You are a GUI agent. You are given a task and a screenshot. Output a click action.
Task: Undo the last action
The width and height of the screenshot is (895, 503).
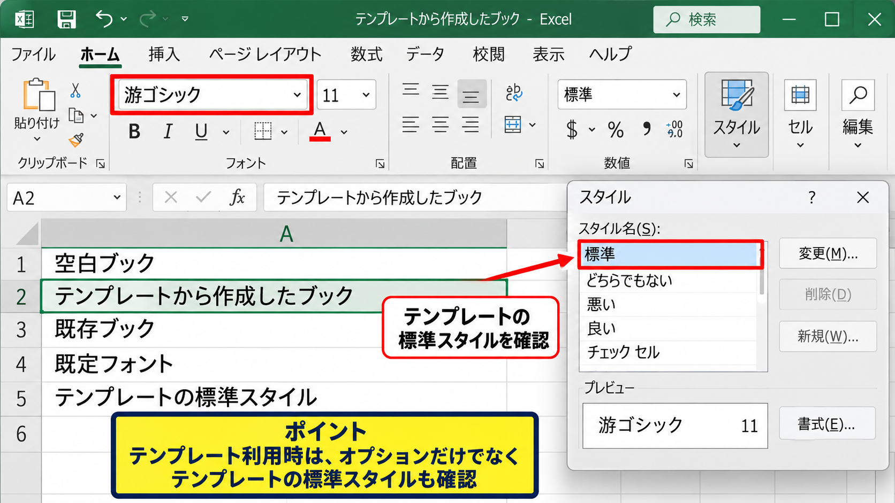(x=104, y=19)
